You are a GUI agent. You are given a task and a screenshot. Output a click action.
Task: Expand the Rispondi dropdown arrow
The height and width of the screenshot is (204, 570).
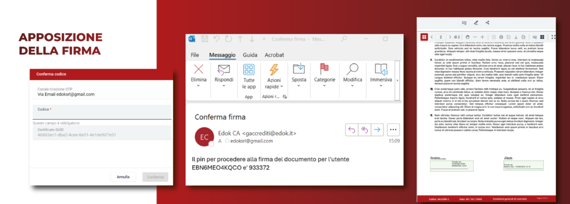[224, 86]
